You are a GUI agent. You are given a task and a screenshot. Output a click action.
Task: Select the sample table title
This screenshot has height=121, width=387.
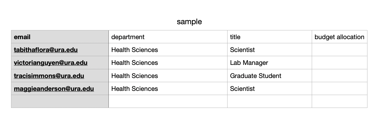(189, 22)
